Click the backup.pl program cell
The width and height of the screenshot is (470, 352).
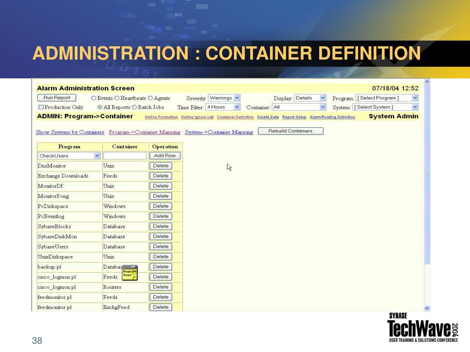click(x=69, y=267)
